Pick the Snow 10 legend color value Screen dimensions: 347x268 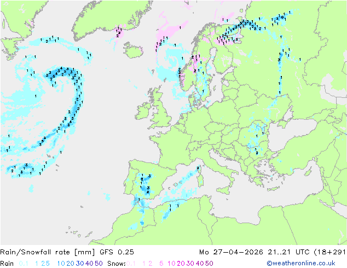tap(171, 264)
